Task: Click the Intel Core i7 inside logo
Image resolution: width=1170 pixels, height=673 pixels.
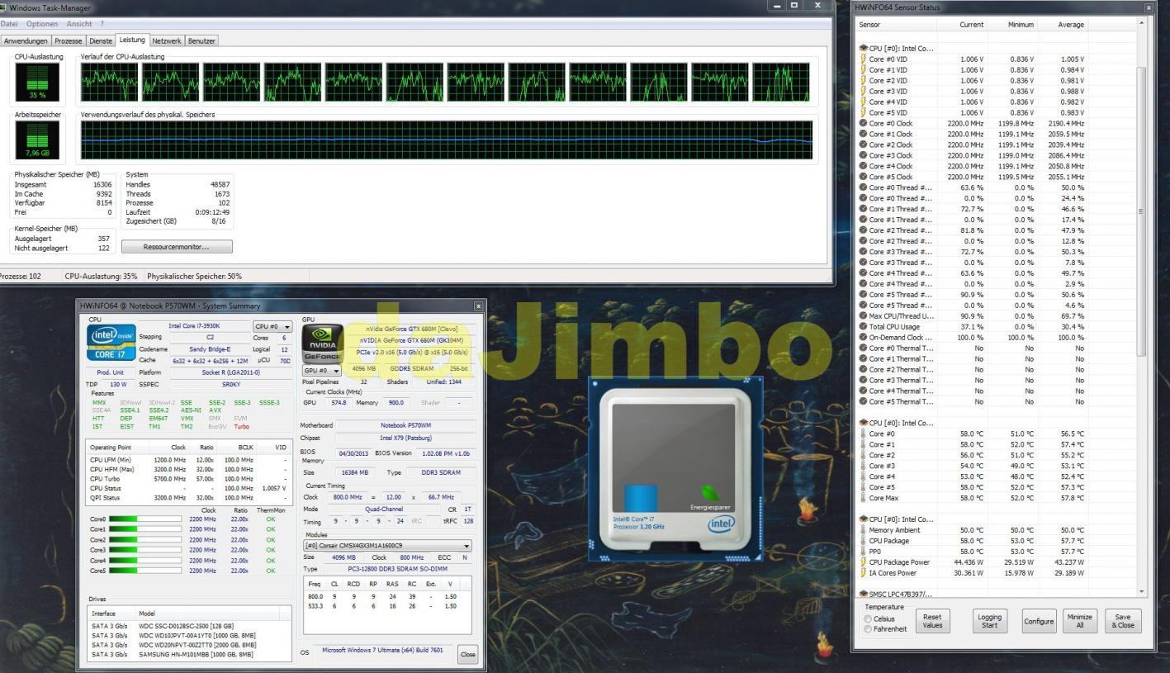Action: click(111, 342)
